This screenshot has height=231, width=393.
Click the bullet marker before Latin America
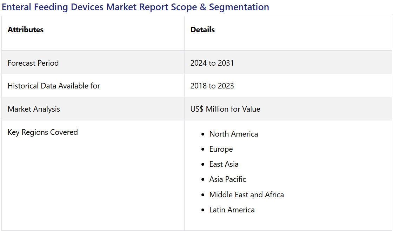(x=203, y=210)
